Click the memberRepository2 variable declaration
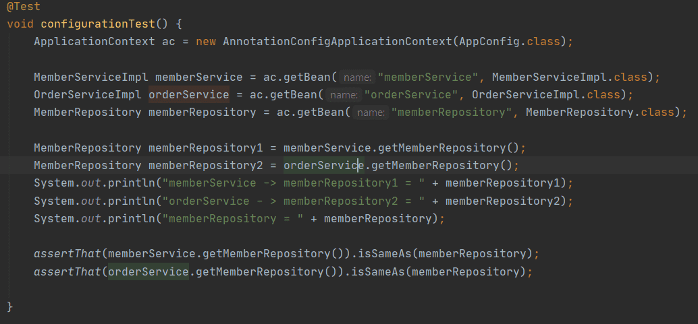 pos(206,166)
